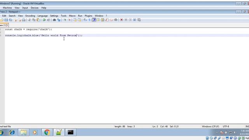Open the User Defined Language dialog icon
The image size is (249, 140).
(98, 20)
